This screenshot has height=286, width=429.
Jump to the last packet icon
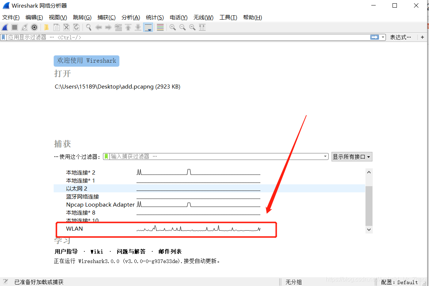coord(138,27)
